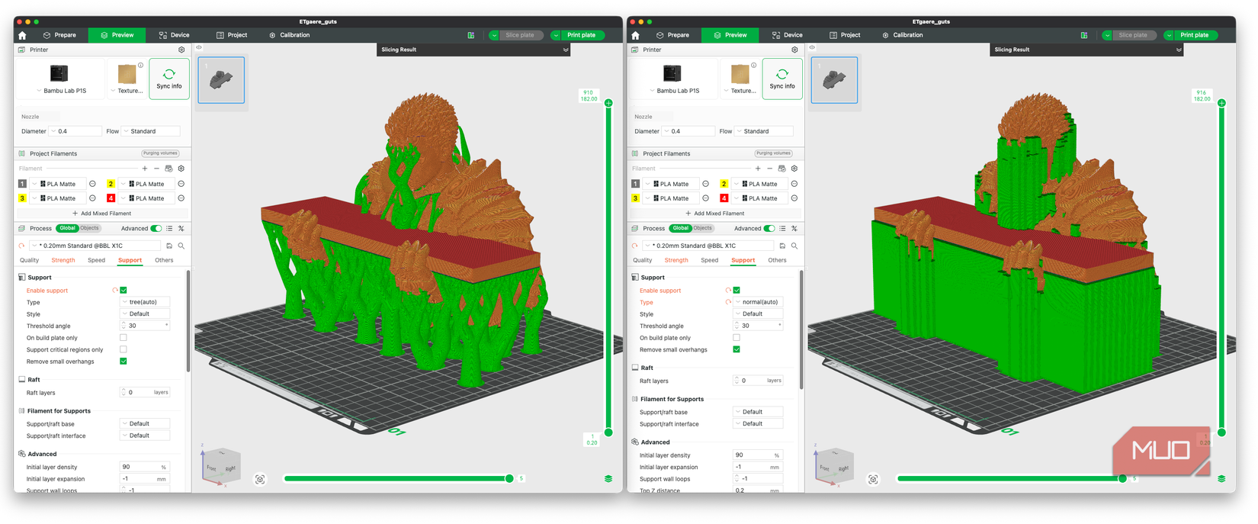This screenshot has height=524, width=1258.
Task: Click AMS filament sync icon in left window
Action: click(169, 169)
